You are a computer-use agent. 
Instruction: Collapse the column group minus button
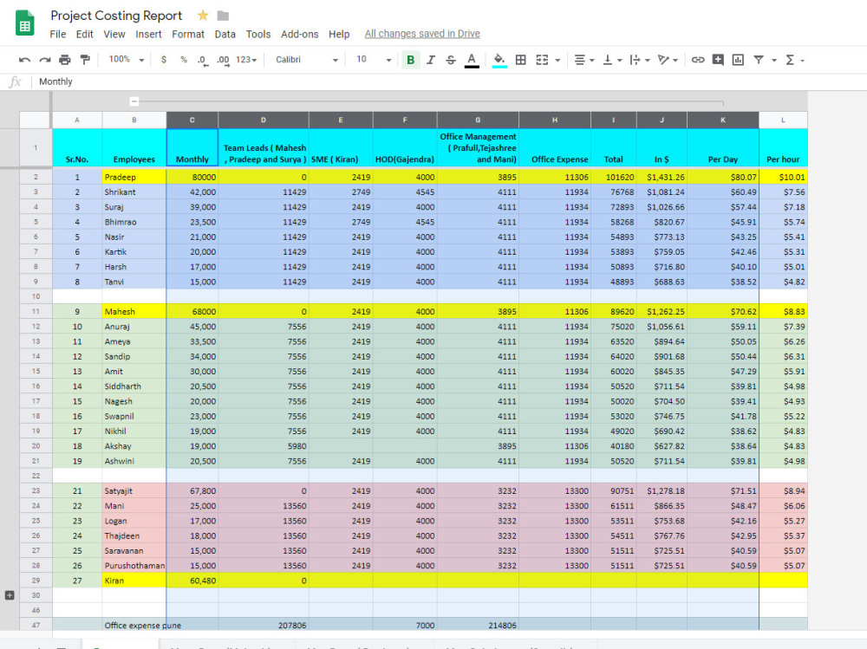(134, 101)
